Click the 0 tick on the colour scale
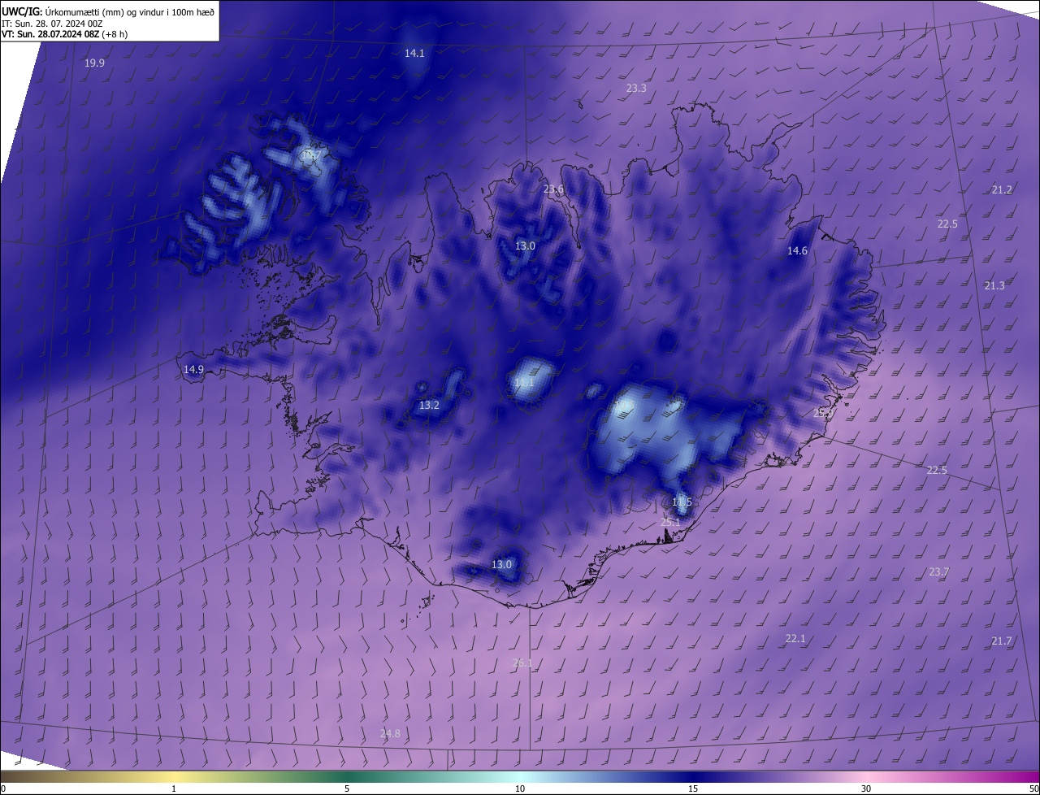 click(x=3, y=788)
